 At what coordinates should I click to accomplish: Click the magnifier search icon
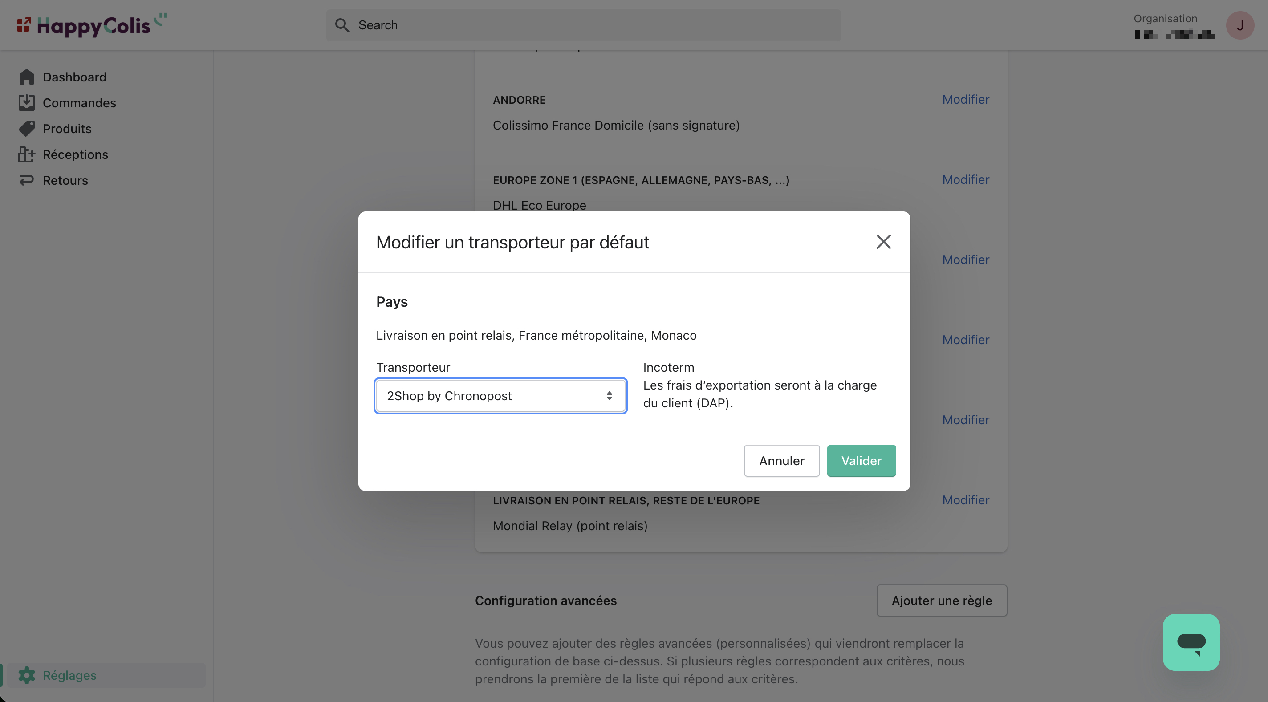coord(342,25)
